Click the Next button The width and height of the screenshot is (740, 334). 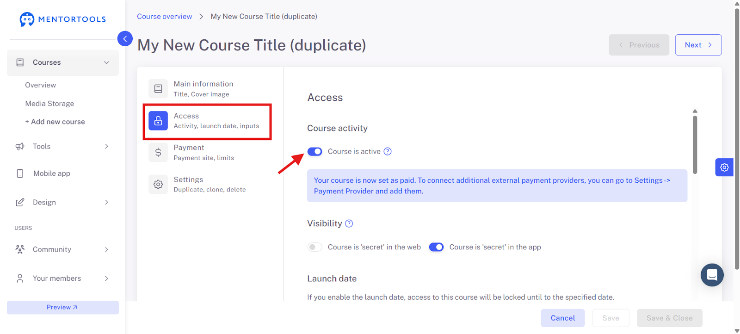[x=698, y=45]
